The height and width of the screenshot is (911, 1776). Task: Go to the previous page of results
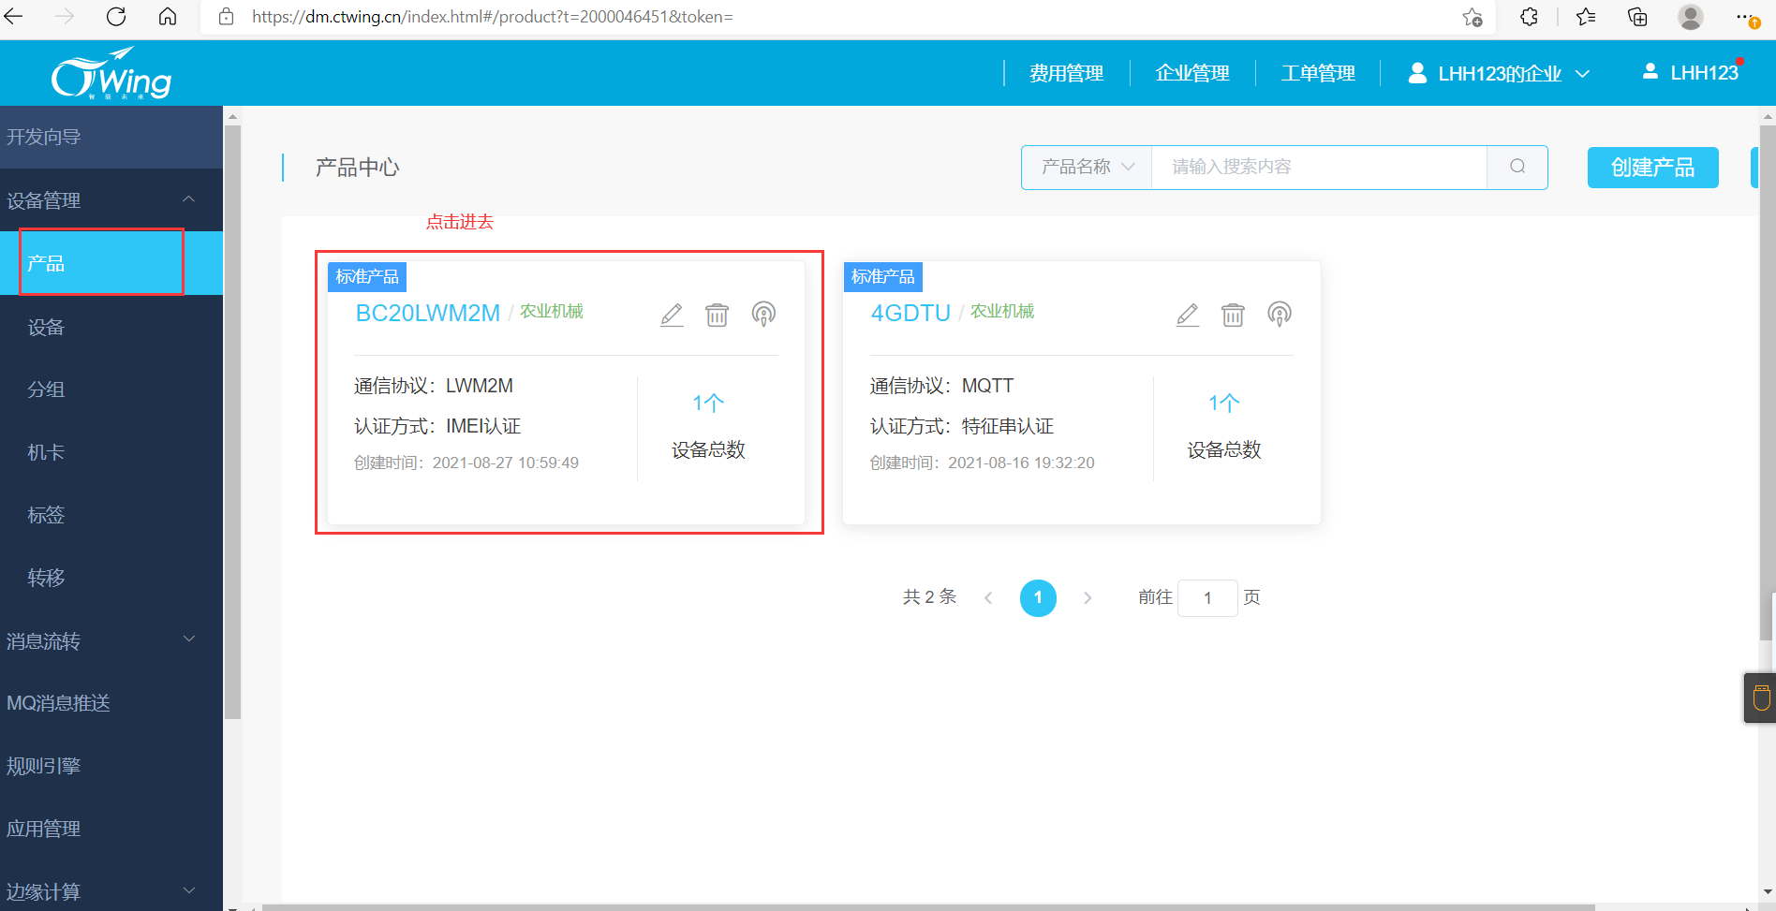988,597
